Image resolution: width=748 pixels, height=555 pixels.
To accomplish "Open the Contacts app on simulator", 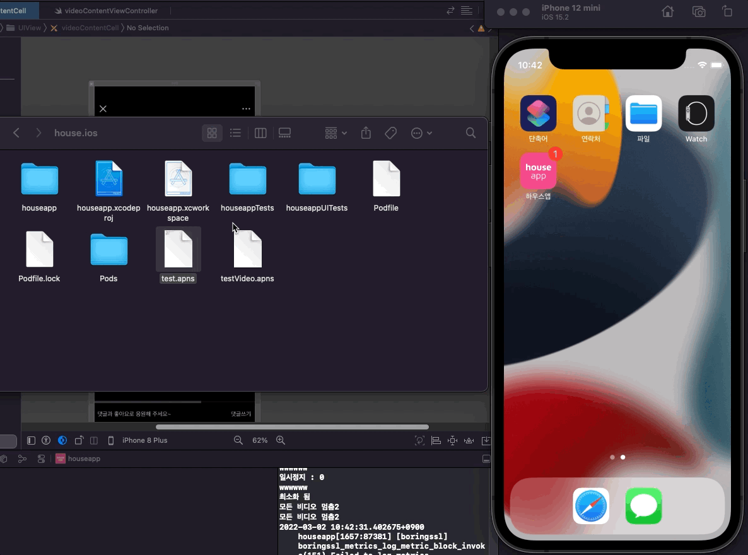I will click(590, 114).
